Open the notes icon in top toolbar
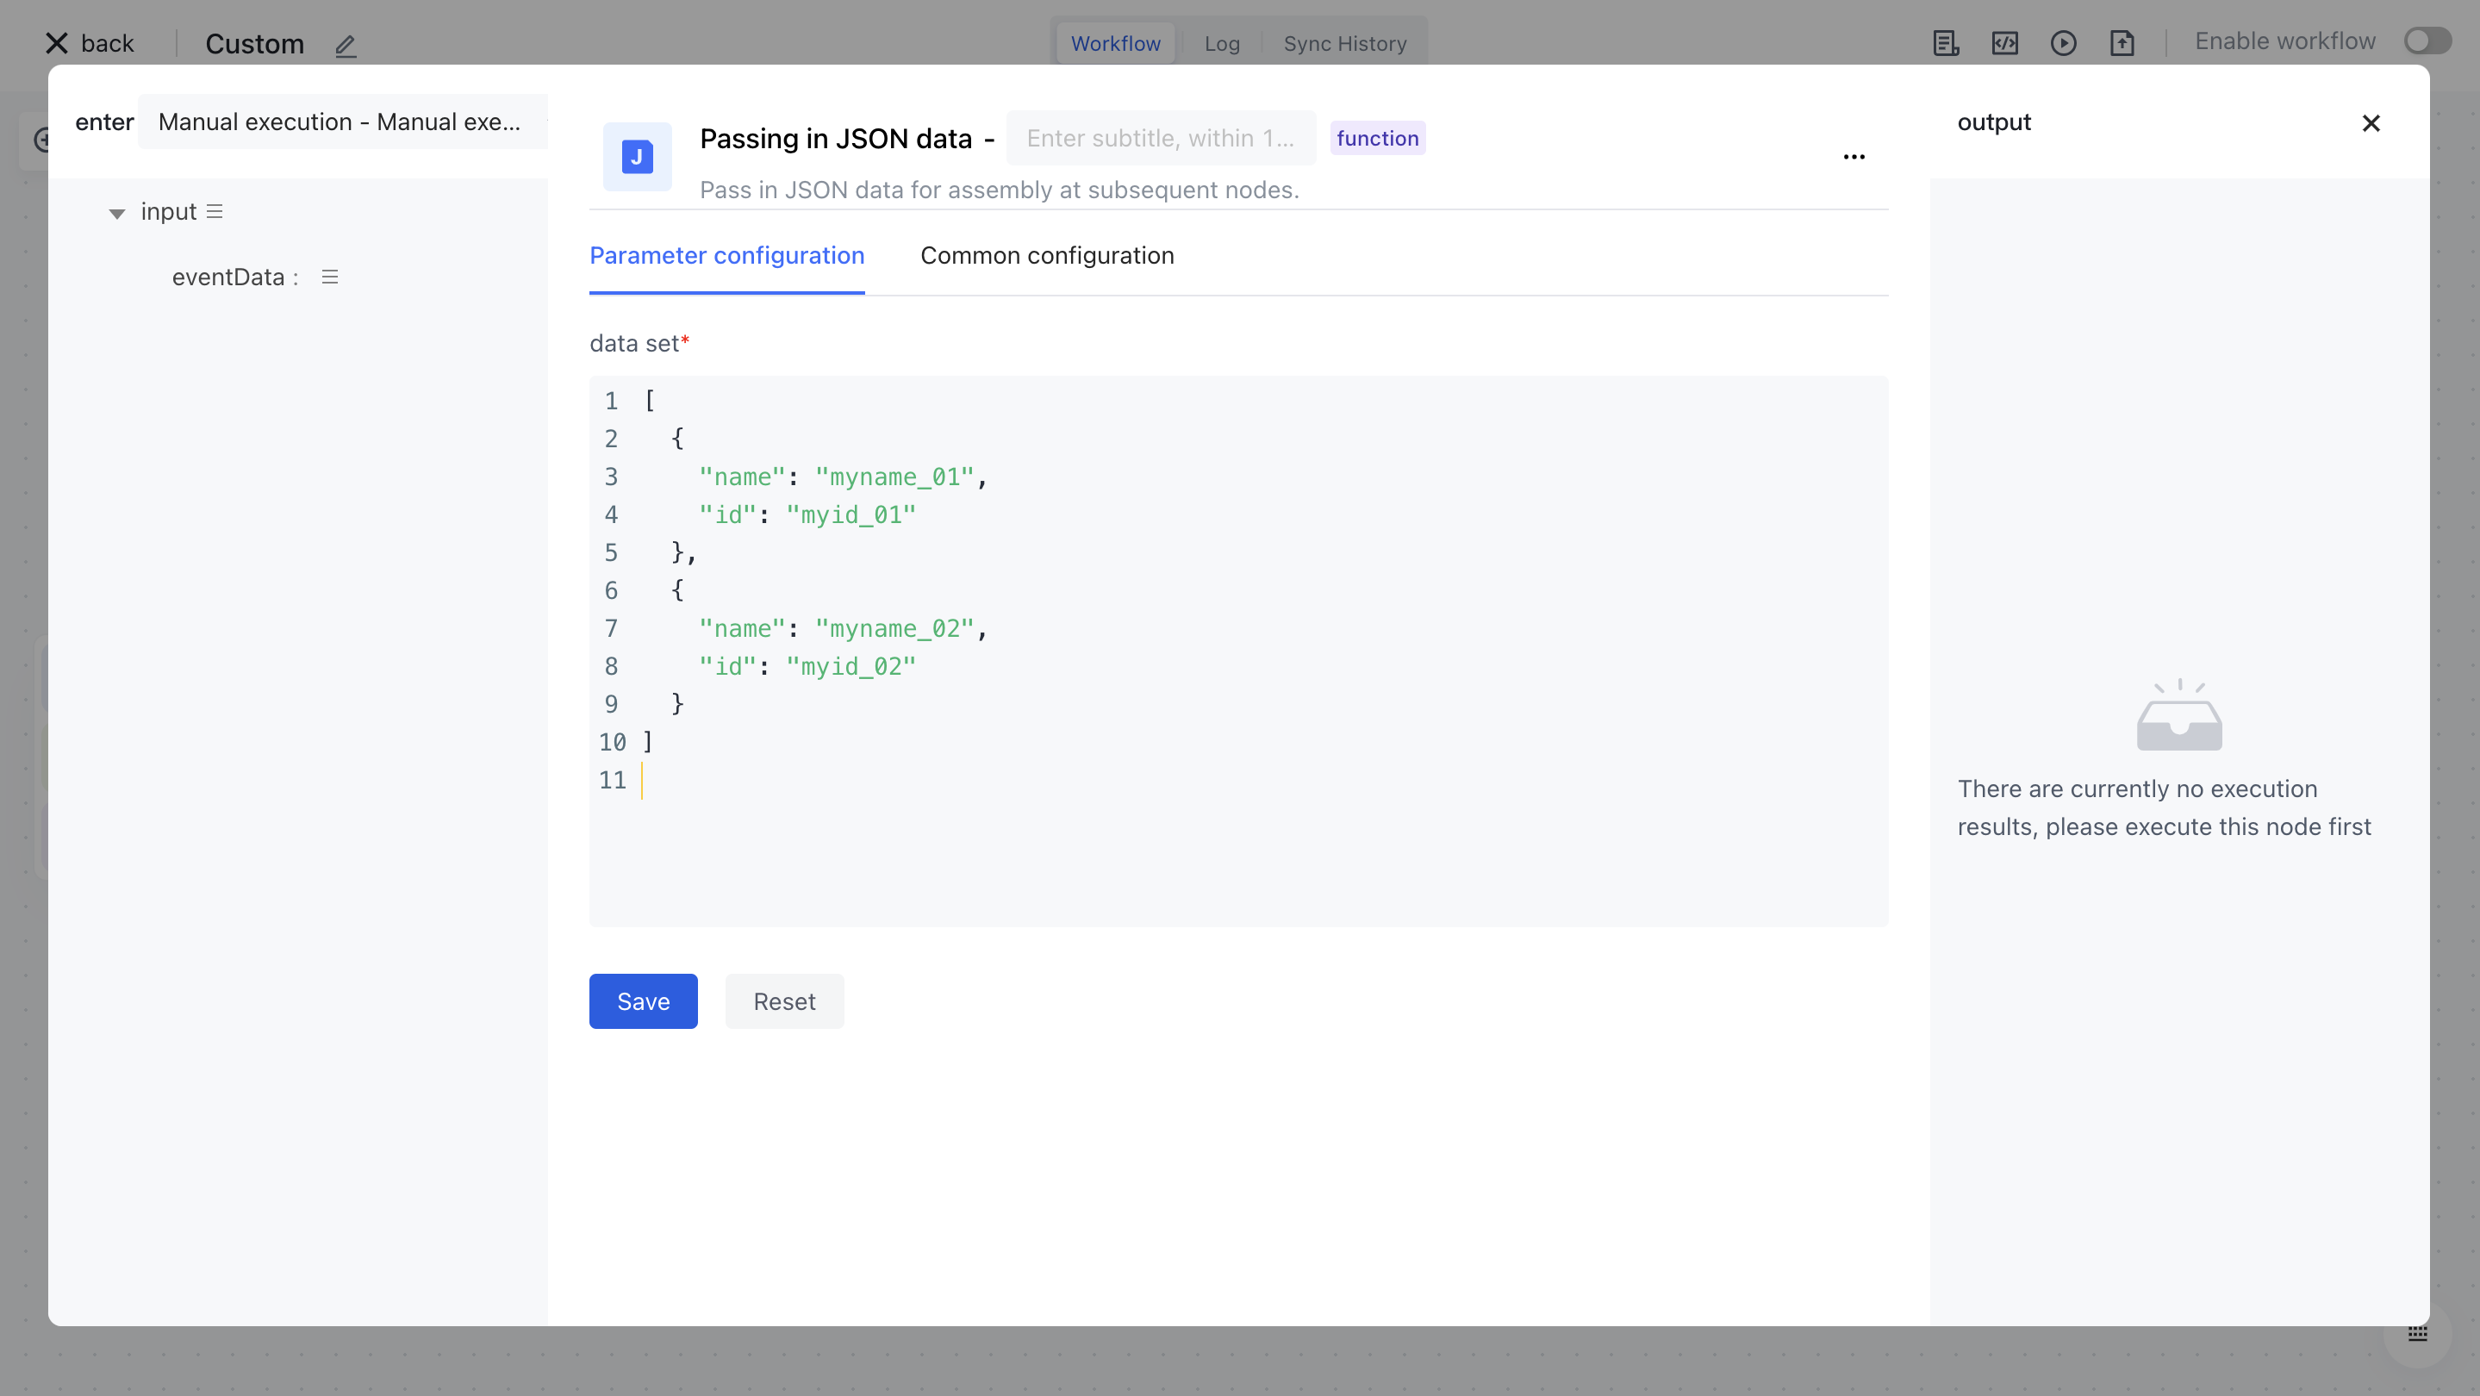2480x1396 pixels. [1945, 43]
